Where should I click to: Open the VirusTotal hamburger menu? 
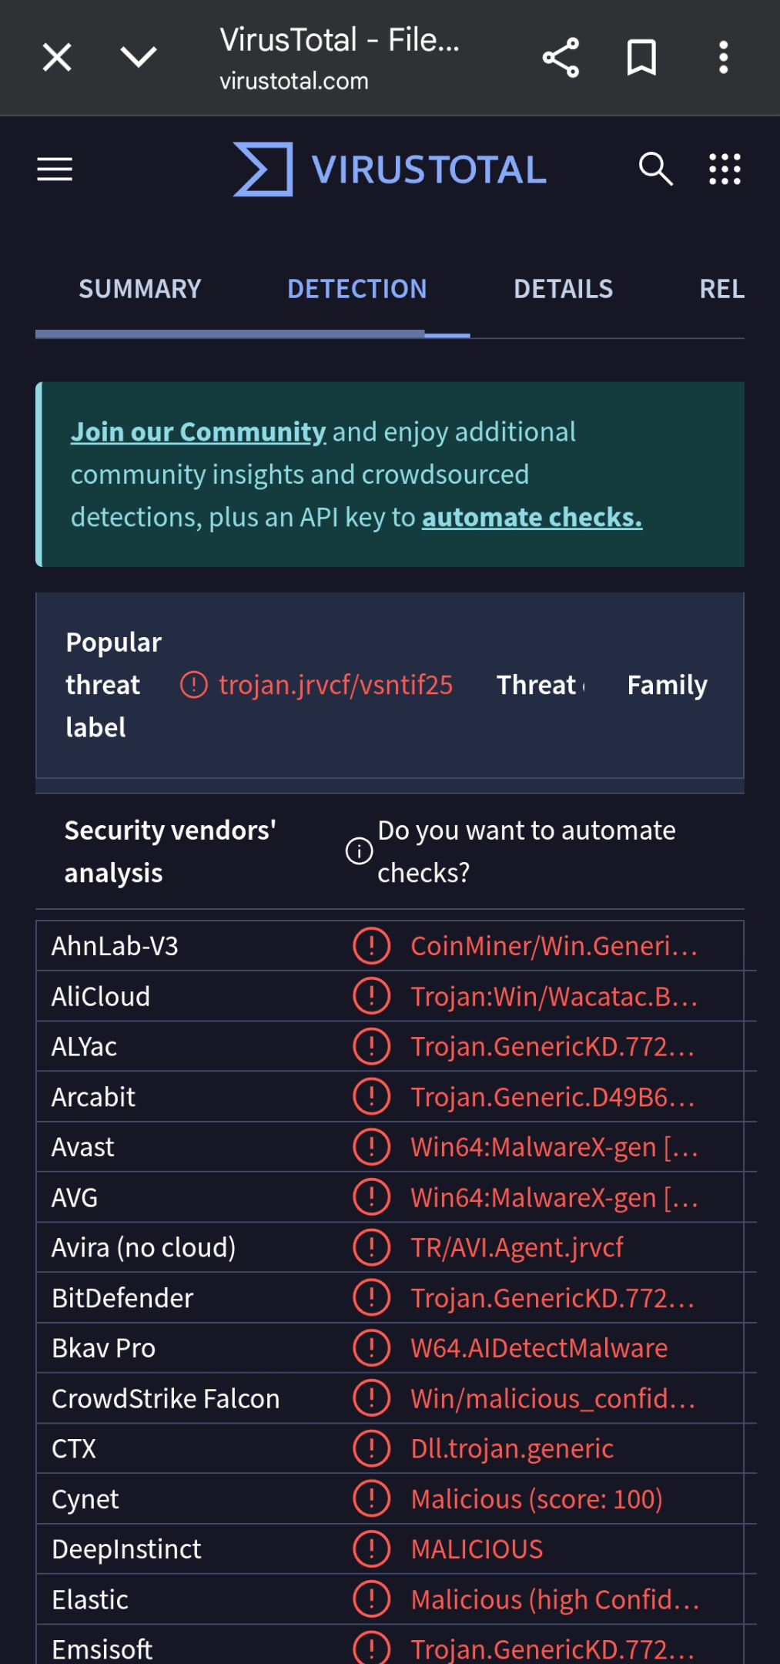pos(55,169)
